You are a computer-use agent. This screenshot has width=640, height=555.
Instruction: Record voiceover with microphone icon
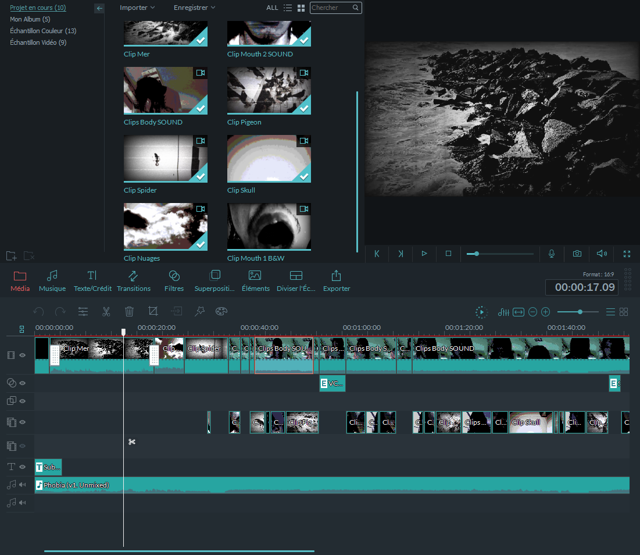tap(552, 254)
